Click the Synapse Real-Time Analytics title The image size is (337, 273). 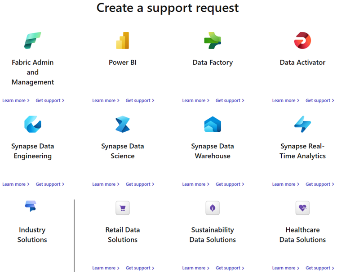coord(302,151)
